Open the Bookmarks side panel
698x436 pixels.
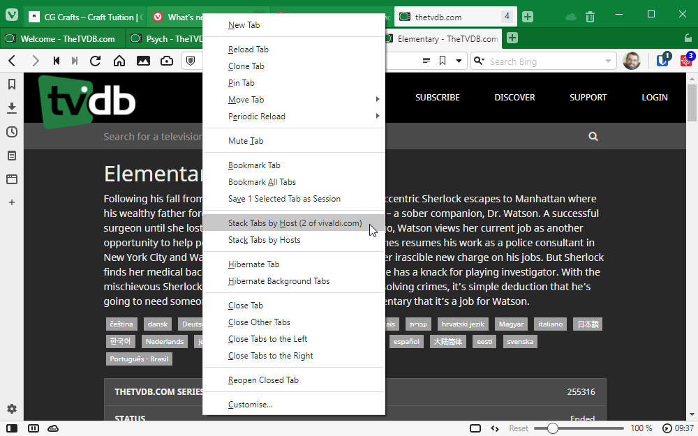click(x=12, y=84)
